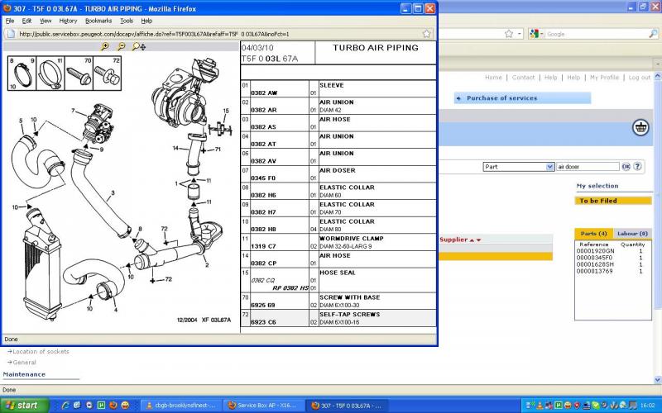The height and width of the screenshot is (413, 662).
Task: Sort Supplier column ascending
Action: pyautogui.click(x=472, y=240)
